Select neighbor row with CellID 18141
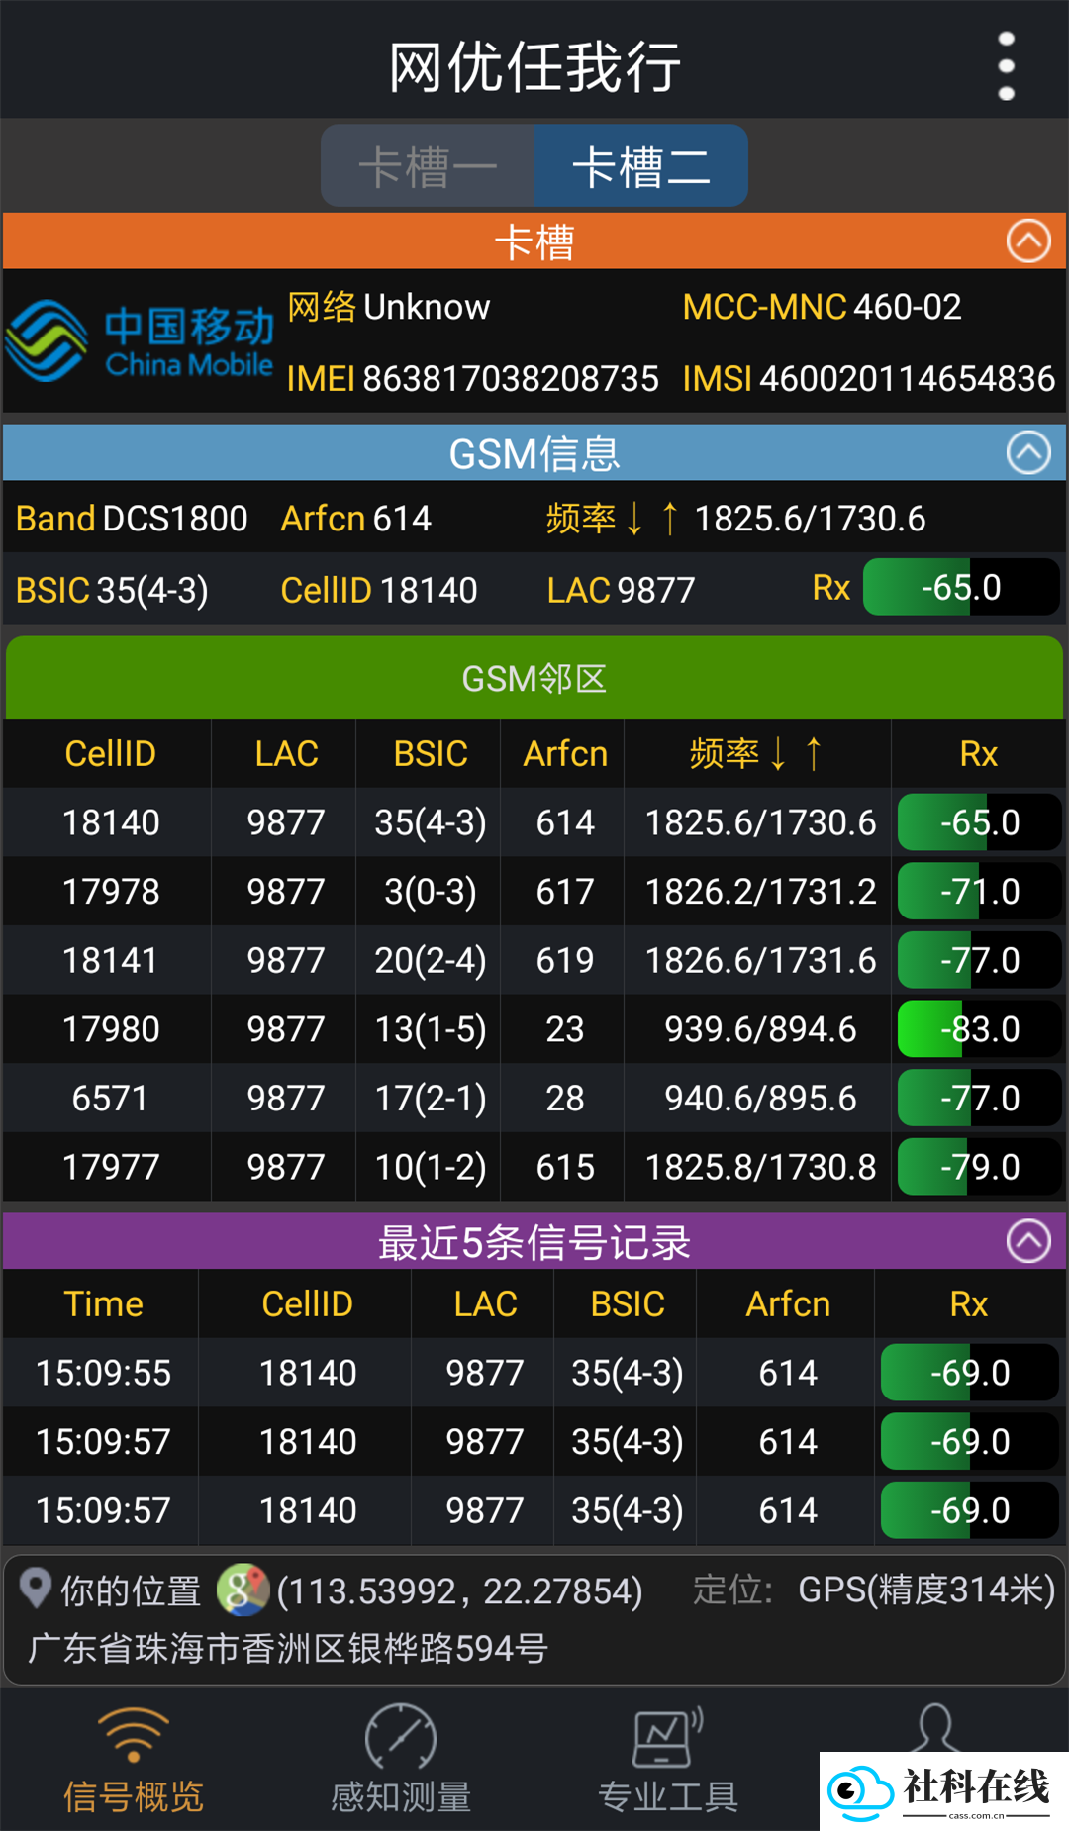 click(x=534, y=960)
